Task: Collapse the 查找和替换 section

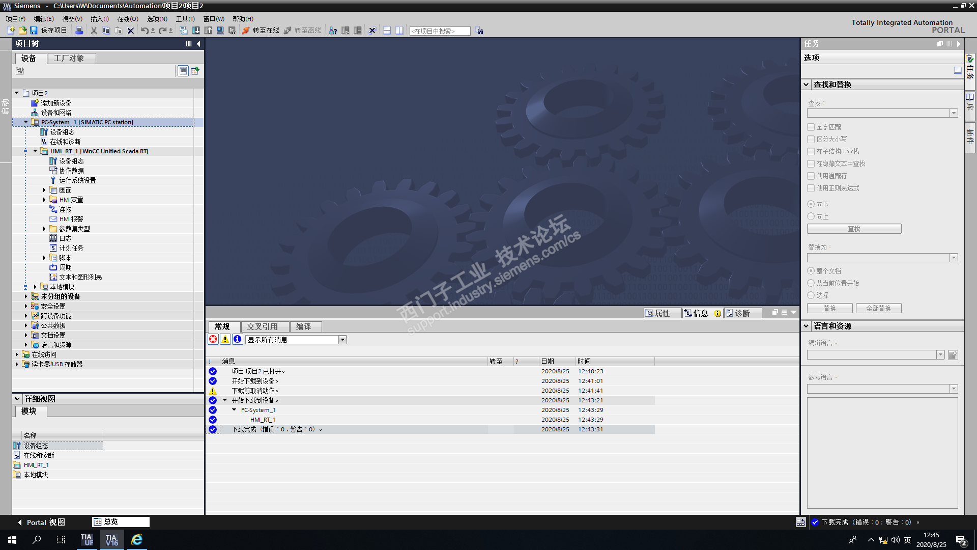Action: tap(807, 85)
